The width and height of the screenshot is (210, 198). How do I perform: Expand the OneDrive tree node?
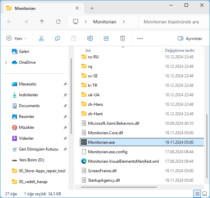coord(6,62)
